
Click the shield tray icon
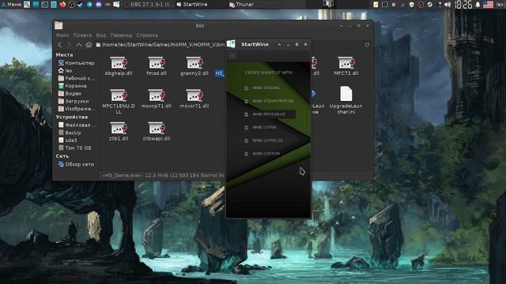411,5
